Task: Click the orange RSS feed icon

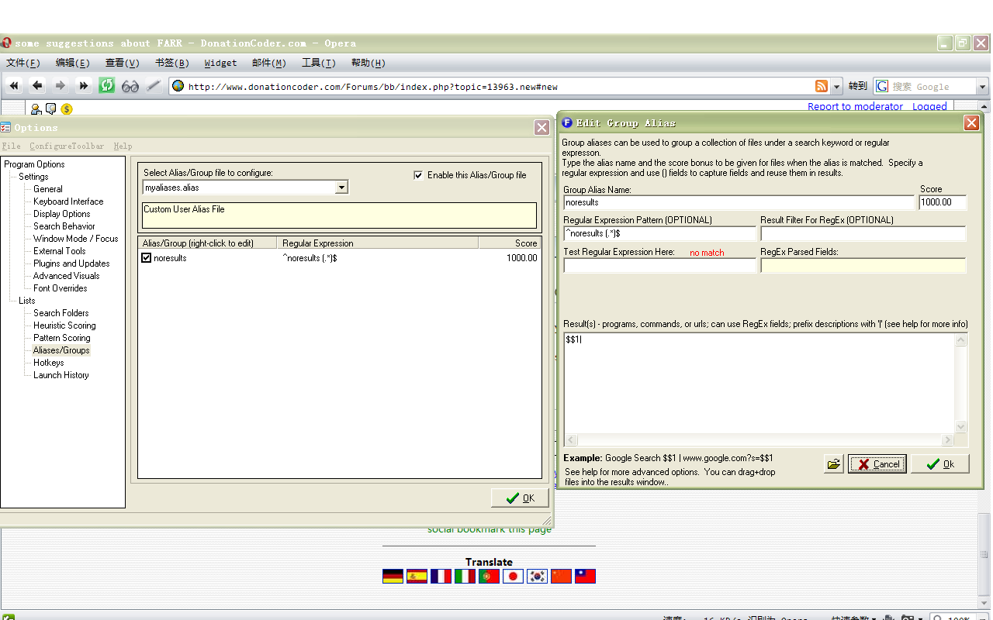Action: [822, 86]
